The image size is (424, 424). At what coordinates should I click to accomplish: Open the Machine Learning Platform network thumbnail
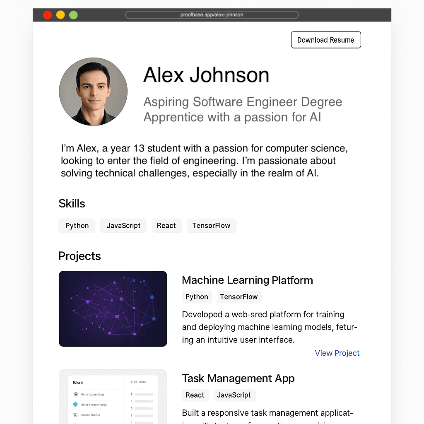click(113, 309)
